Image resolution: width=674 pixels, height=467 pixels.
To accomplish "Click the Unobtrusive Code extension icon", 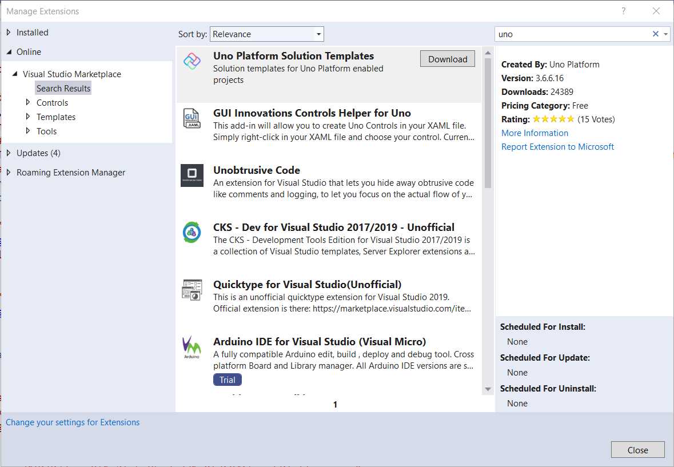I will 192,174.
